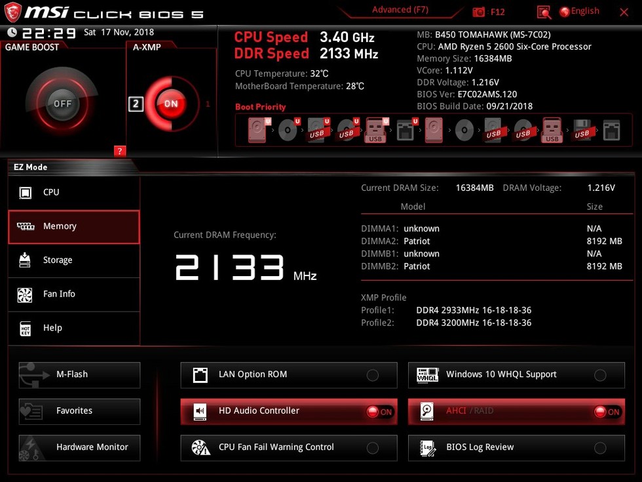The image size is (642, 482).
Task: Select the UEFI USB hard disk boot icon
Action: tap(318, 130)
